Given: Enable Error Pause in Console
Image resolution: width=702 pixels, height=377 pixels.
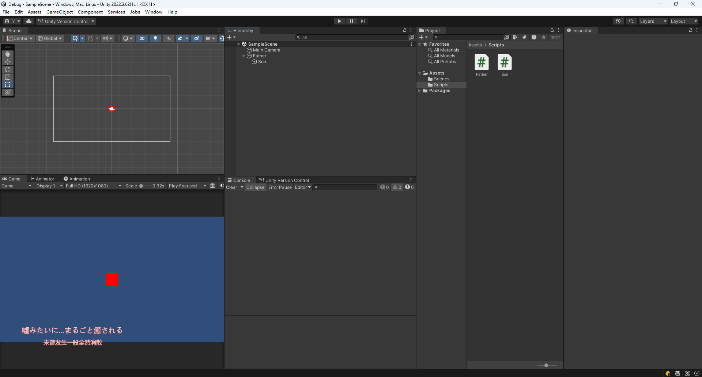Looking at the screenshot, I should 280,187.
